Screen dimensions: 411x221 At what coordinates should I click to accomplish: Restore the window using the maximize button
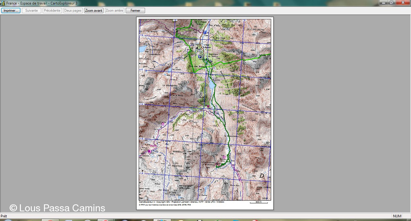(x=391, y=3)
